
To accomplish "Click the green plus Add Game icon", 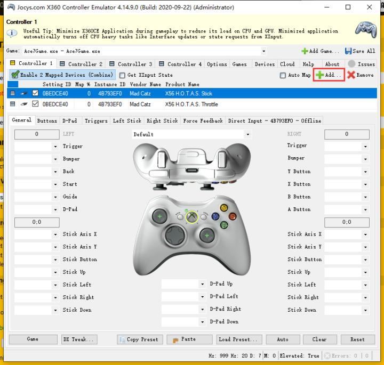I will click(x=305, y=51).
